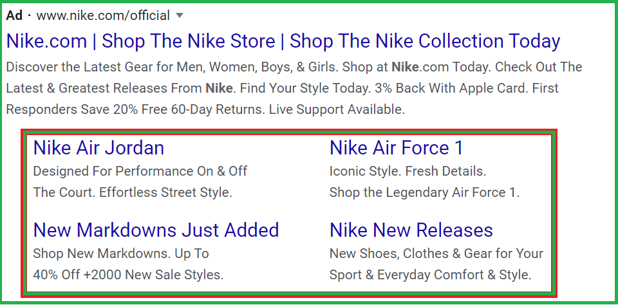Image resolution: width=618 pixels, height=305 pixels.
Task: Click "Shop The Nike Store" headline segment
Action: 188,41
